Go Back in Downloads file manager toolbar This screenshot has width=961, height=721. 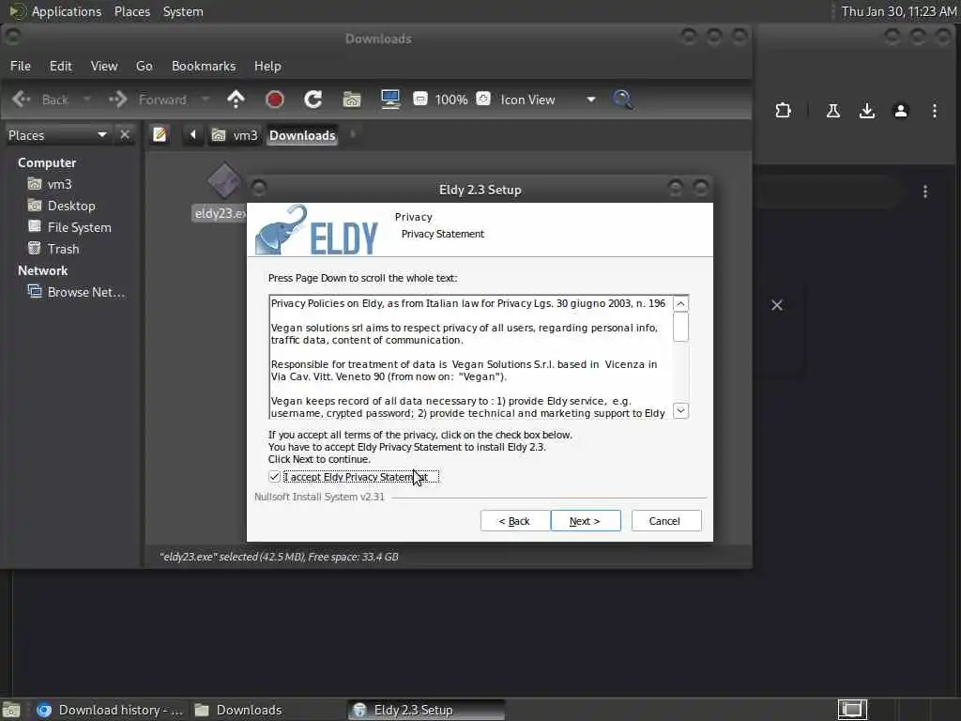(39, 100)
